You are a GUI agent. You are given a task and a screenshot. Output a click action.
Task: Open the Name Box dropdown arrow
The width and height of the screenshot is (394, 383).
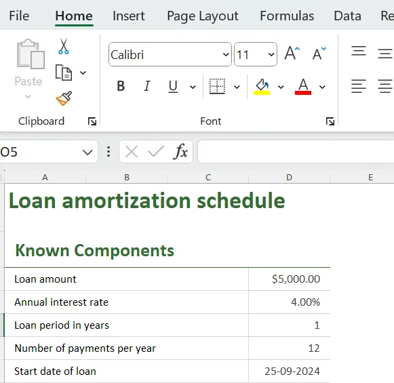point(87,152)
